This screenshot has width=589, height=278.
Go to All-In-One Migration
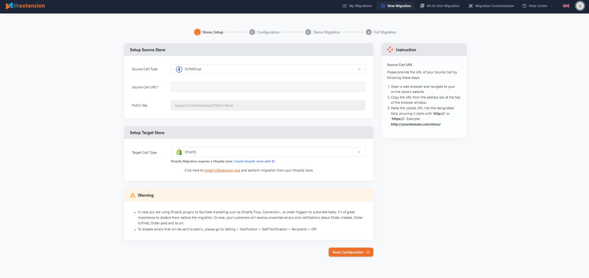pos(440,6)
